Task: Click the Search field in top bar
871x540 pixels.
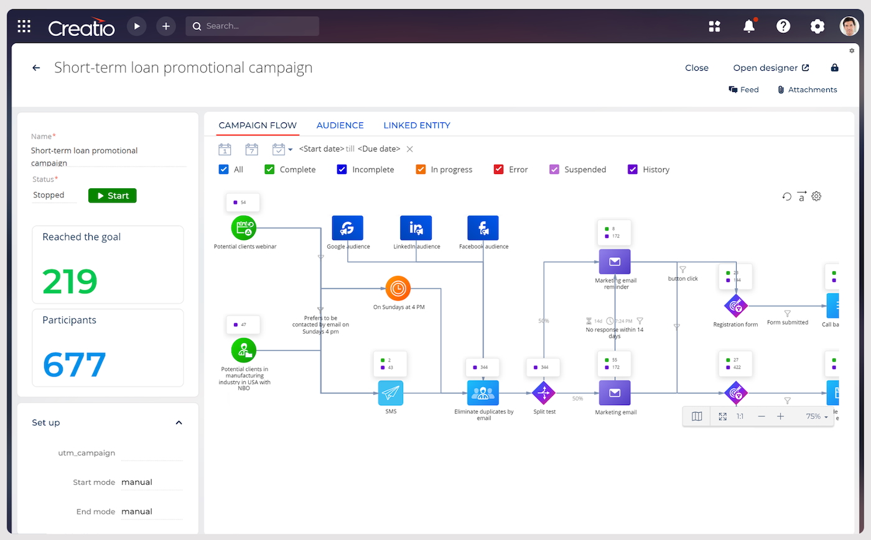Action: tap(253, 26)
